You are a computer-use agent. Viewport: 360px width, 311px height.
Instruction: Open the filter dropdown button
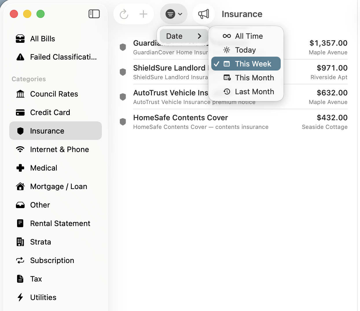(174, 14)
